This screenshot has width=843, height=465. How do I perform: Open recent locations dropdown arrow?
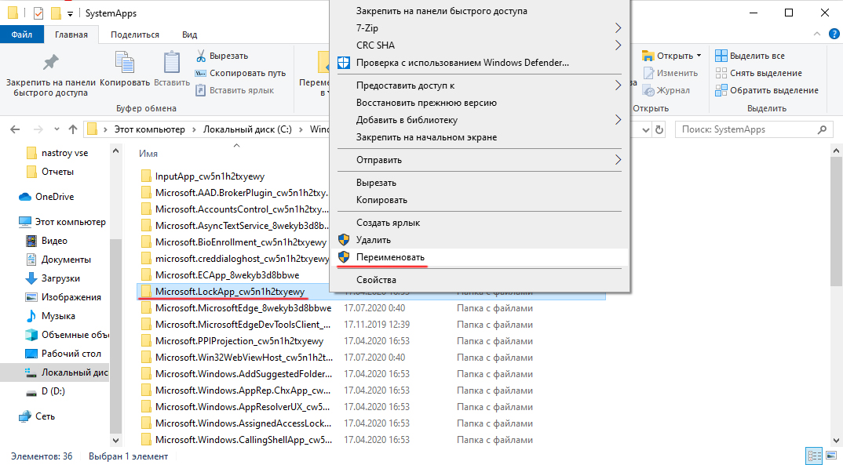(x=57, y=129)
